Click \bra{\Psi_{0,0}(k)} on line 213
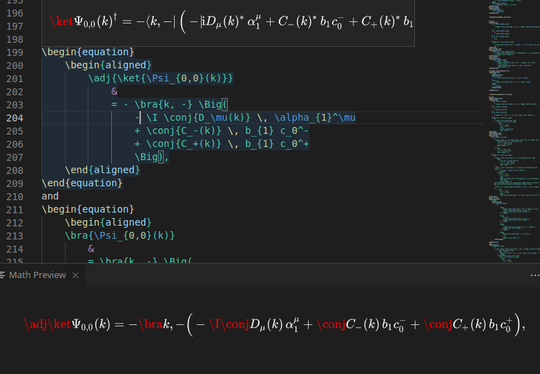540x374 pixels. [120, 235]
